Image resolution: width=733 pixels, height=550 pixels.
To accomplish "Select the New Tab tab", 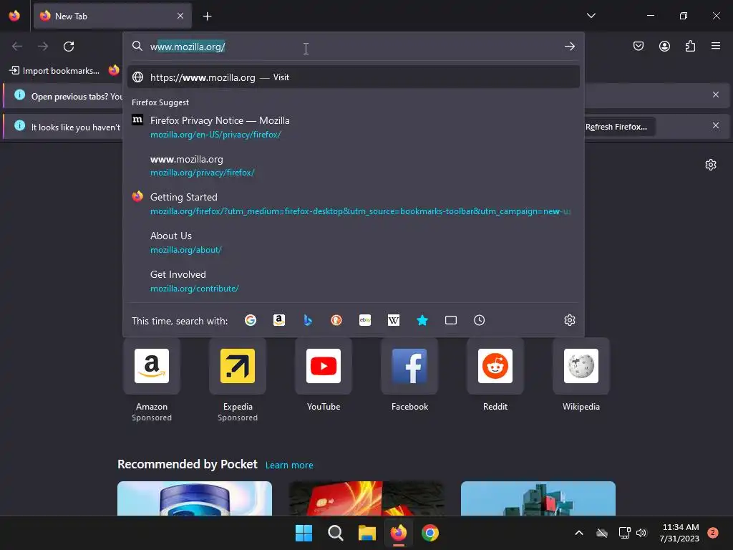I will 112,16.
